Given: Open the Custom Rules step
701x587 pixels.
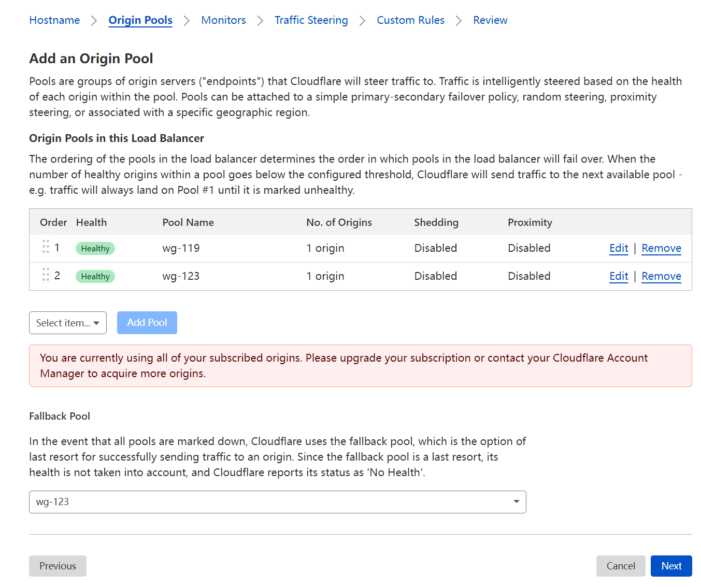Looking at the screenshot, I should point(410,20).
